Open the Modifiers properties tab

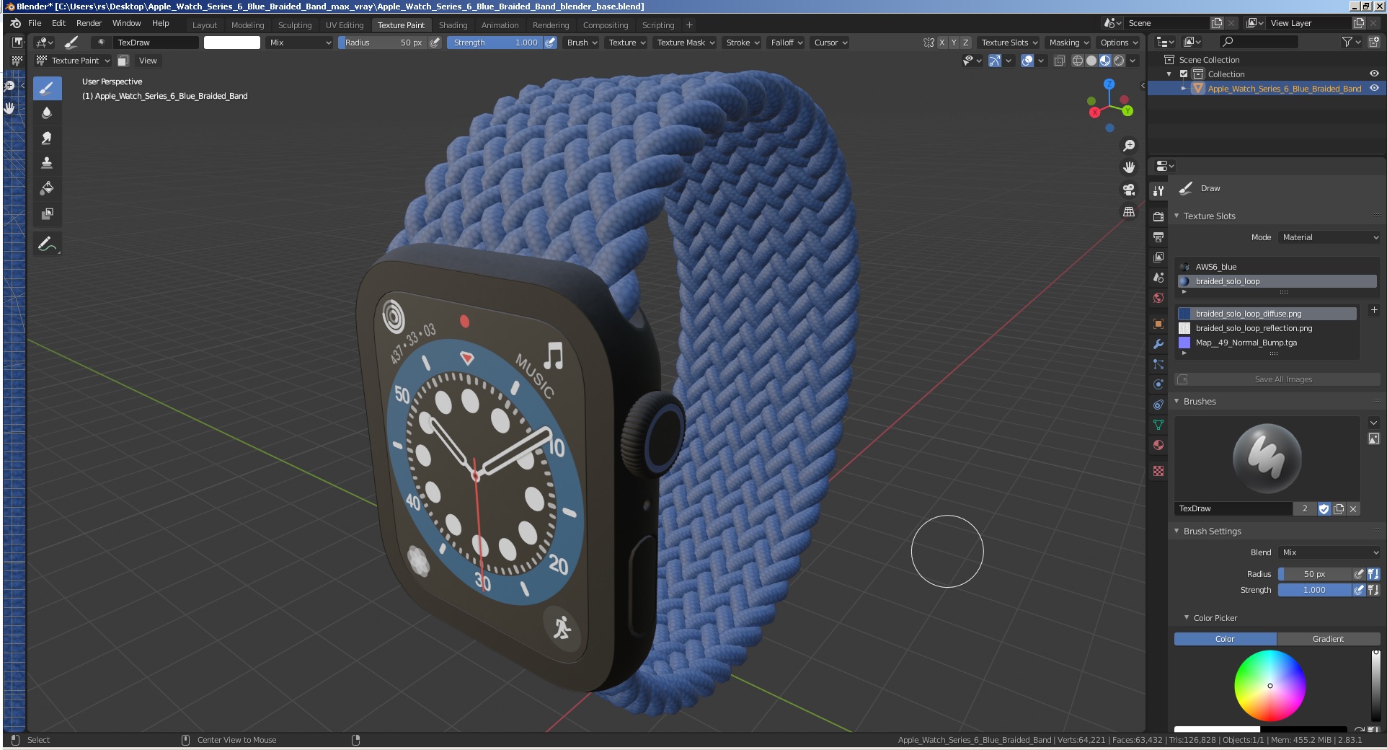(1158, 344)
